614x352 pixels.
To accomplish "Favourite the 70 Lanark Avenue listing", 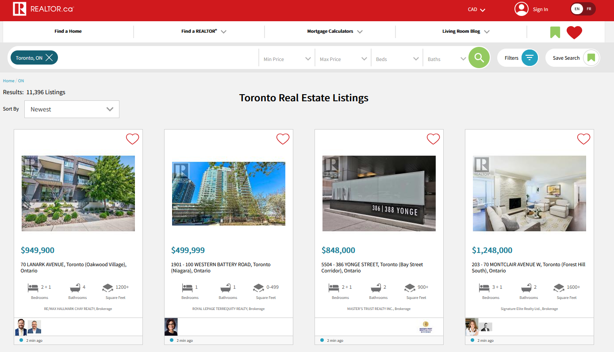I will click(x=133, y=139).
